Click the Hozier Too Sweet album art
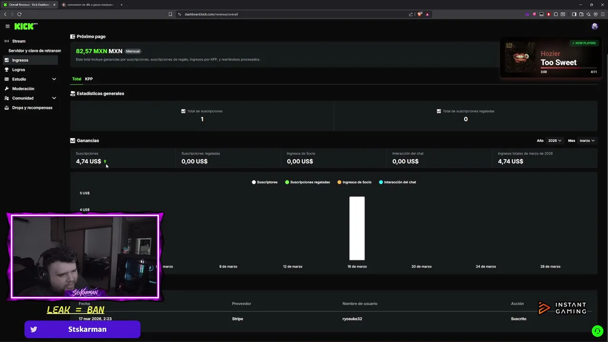The height and width of the screenshot is (342, 608). pyautogui.click(x=520, y=57)
